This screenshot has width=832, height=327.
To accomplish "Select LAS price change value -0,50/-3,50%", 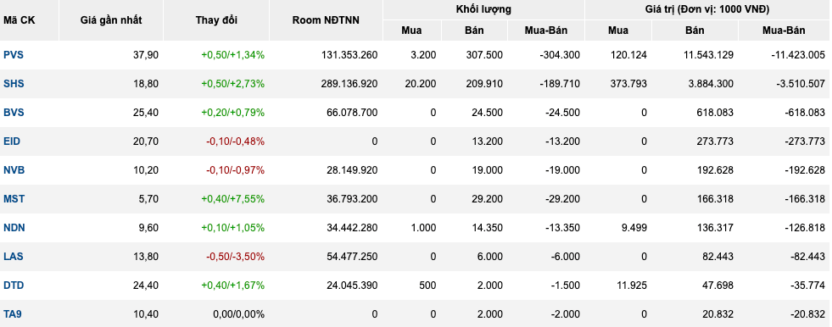I will (x=236, y=257).
